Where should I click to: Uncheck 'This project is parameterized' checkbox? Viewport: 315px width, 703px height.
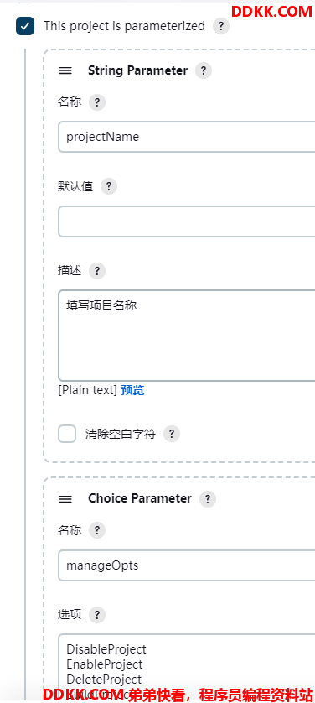tap(25, 26)
